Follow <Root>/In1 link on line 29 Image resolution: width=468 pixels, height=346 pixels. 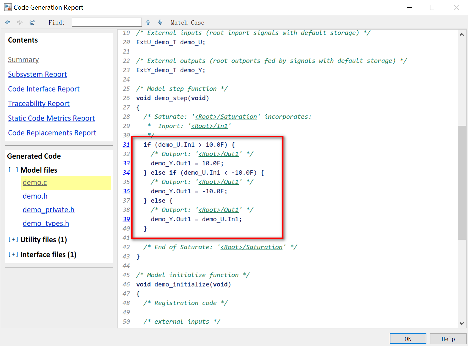(210, 126)
